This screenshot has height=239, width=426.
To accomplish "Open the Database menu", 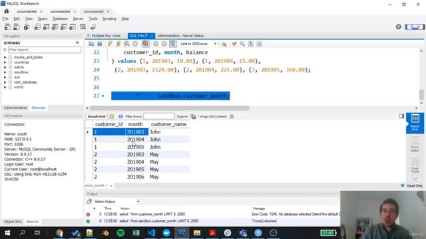I will (60, 19).
